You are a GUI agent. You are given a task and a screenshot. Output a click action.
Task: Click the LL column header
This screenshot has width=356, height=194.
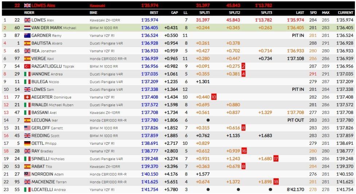click(x=186, y=13)
